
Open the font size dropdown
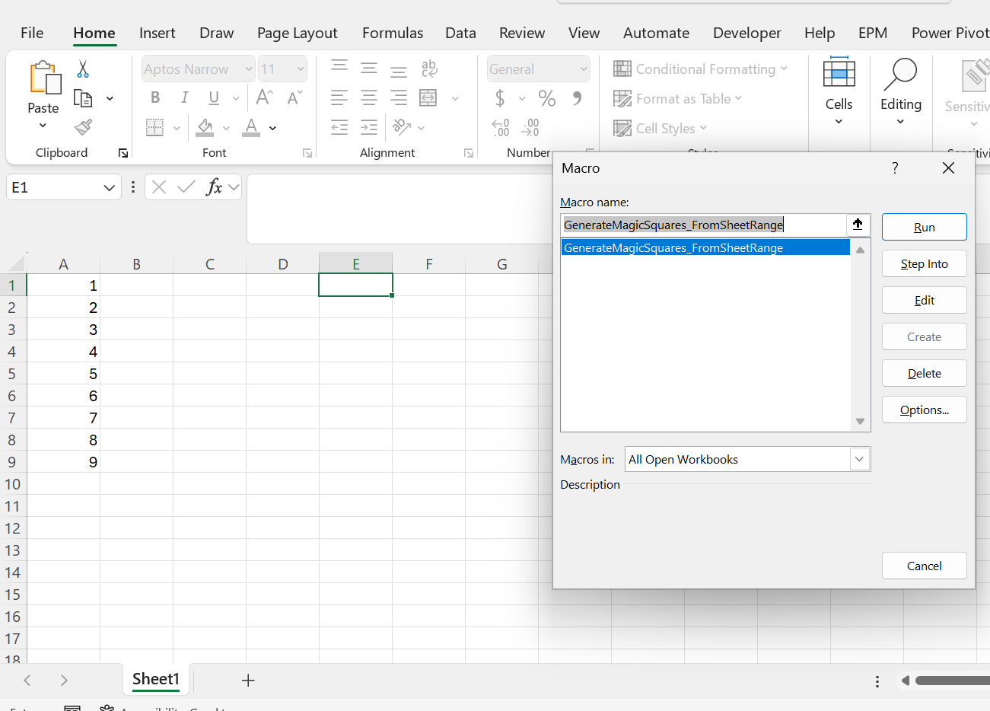(x=301, y=69)
